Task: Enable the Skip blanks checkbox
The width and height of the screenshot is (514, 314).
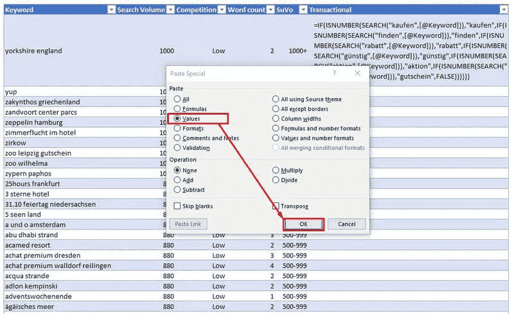Action: (x=177, y=206)
